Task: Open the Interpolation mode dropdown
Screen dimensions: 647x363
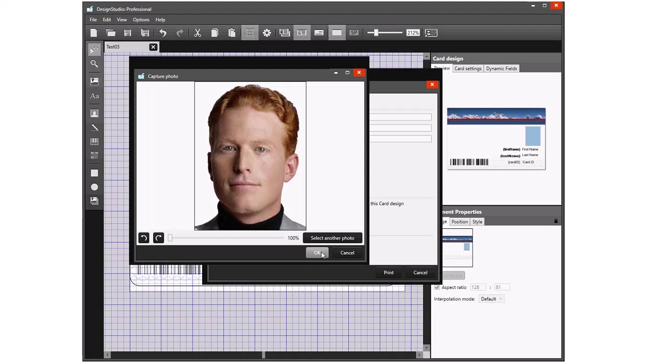Action: pos(491,299)
